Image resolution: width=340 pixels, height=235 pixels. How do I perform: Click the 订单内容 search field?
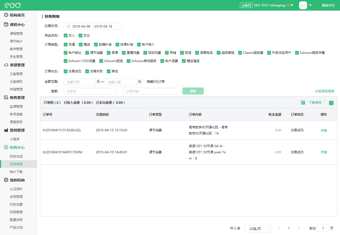pyautogui.click(x=150, y=91)
